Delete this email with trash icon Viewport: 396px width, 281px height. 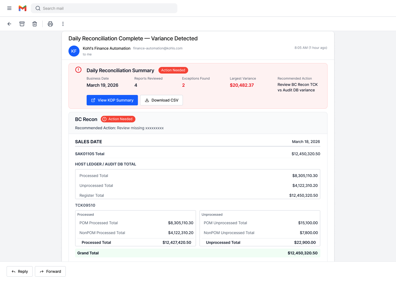pyautogui.click(x=35, y=24)
